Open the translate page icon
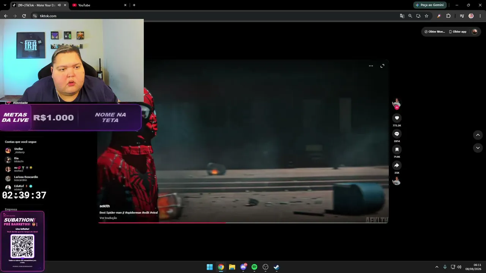The width and height of the screenshot is (486, 273). pos(402,16)
